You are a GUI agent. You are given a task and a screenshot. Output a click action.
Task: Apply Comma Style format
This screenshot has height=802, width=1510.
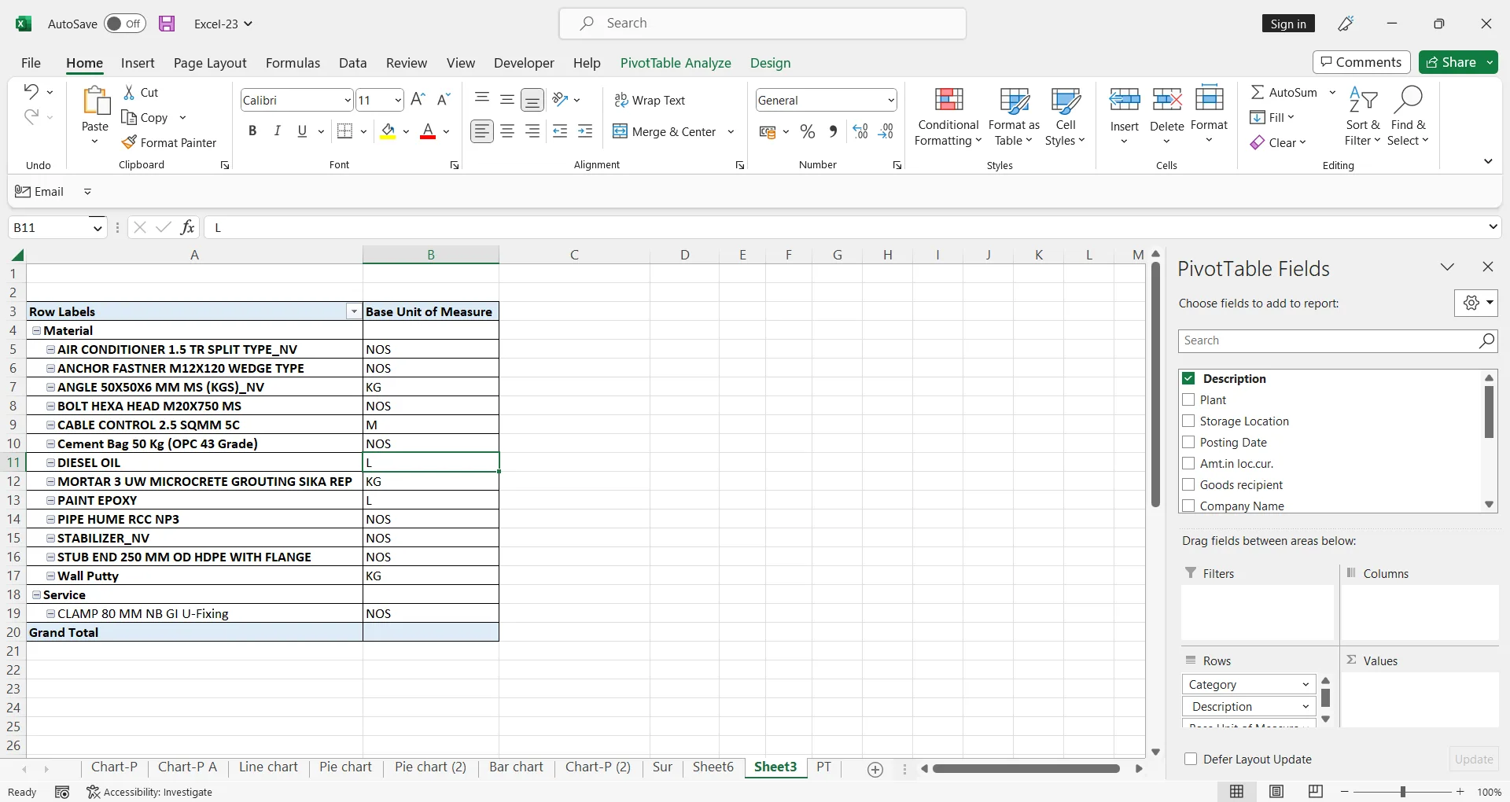(833, 131)
